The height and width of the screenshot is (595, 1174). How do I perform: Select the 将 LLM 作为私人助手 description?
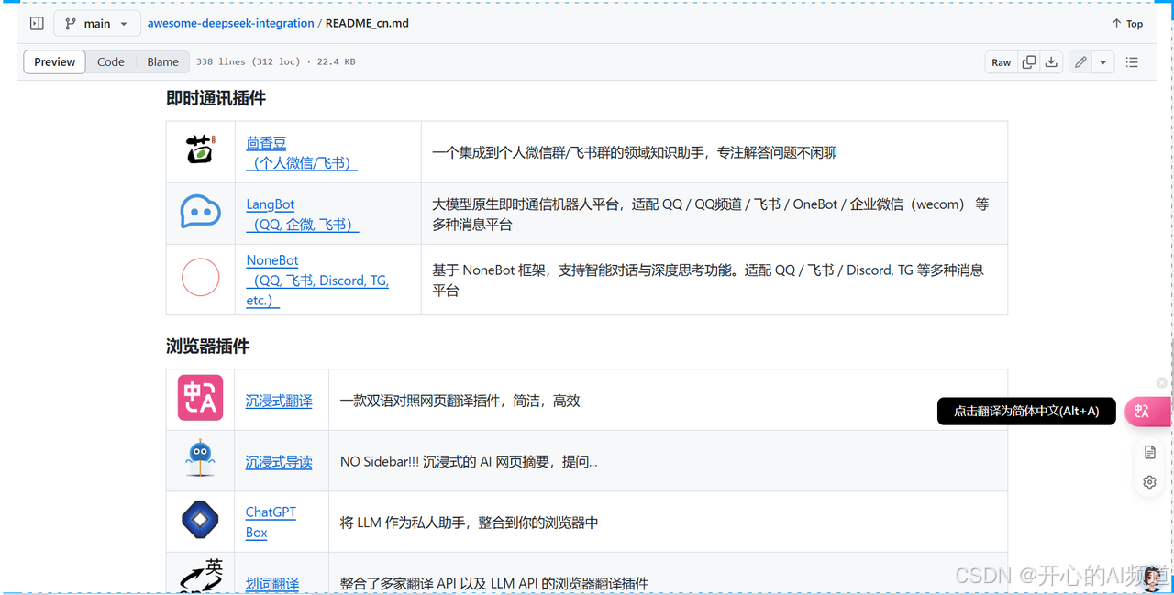click(x=469, y=523)
